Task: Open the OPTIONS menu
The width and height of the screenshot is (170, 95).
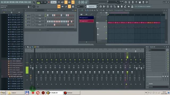Action: (21, 2)
